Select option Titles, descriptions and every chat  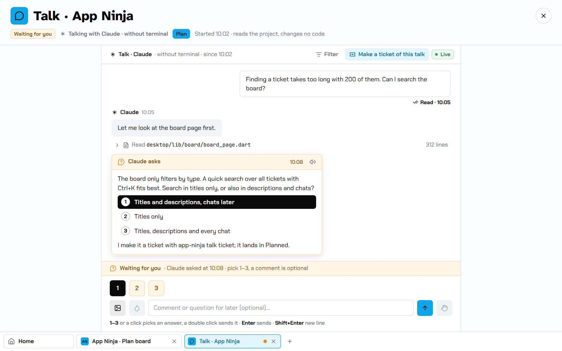[x=217, y=231]
